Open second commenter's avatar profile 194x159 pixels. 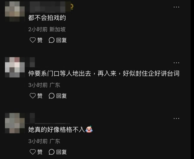click(x=15, y=67)
